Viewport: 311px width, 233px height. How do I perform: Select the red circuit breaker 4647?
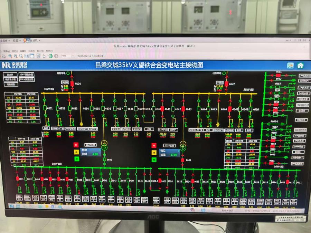point(226,84)
